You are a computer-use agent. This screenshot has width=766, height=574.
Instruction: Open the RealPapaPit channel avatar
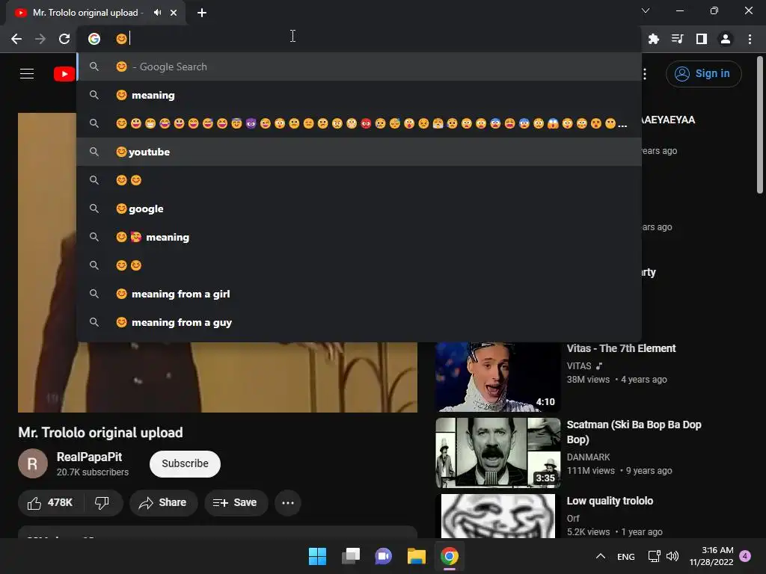[x=33, y=463]
